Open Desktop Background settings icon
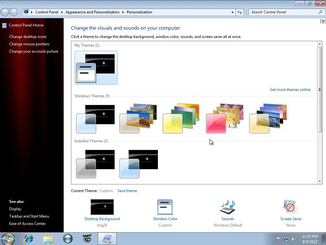 (102, 207)
